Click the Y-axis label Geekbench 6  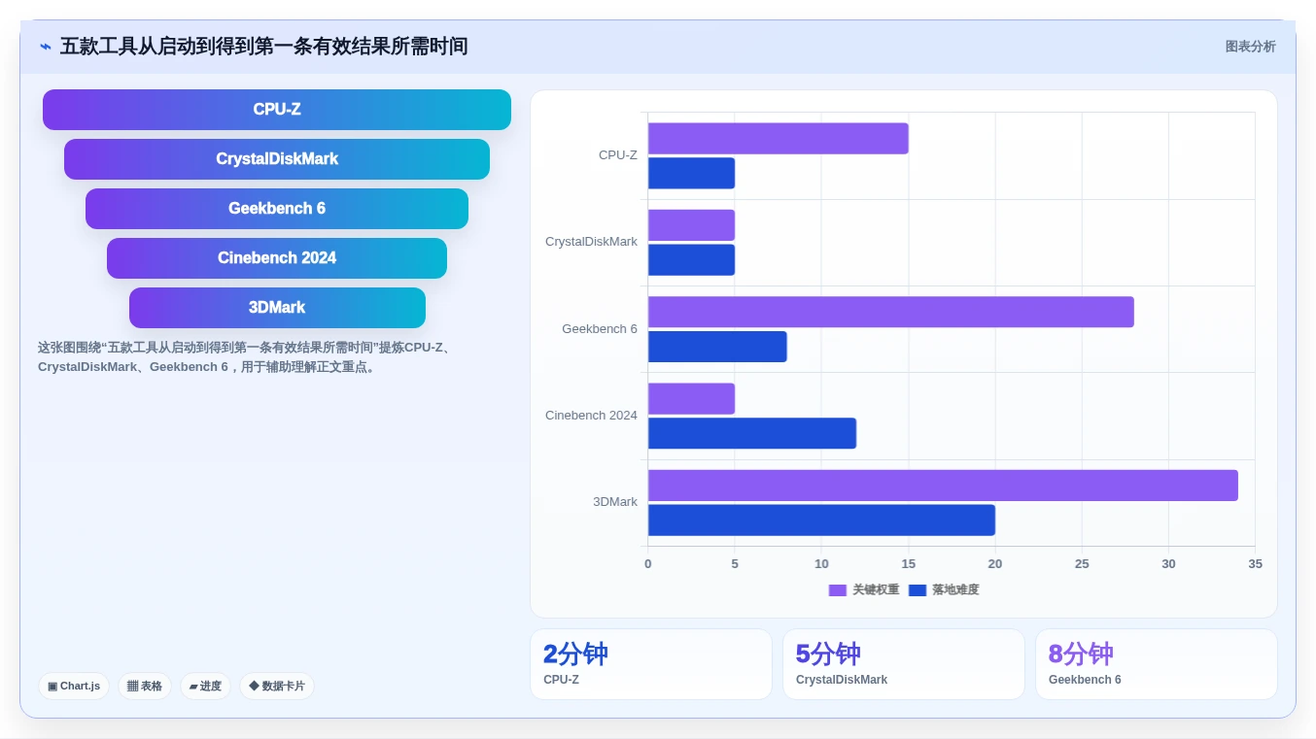(600, 329)
